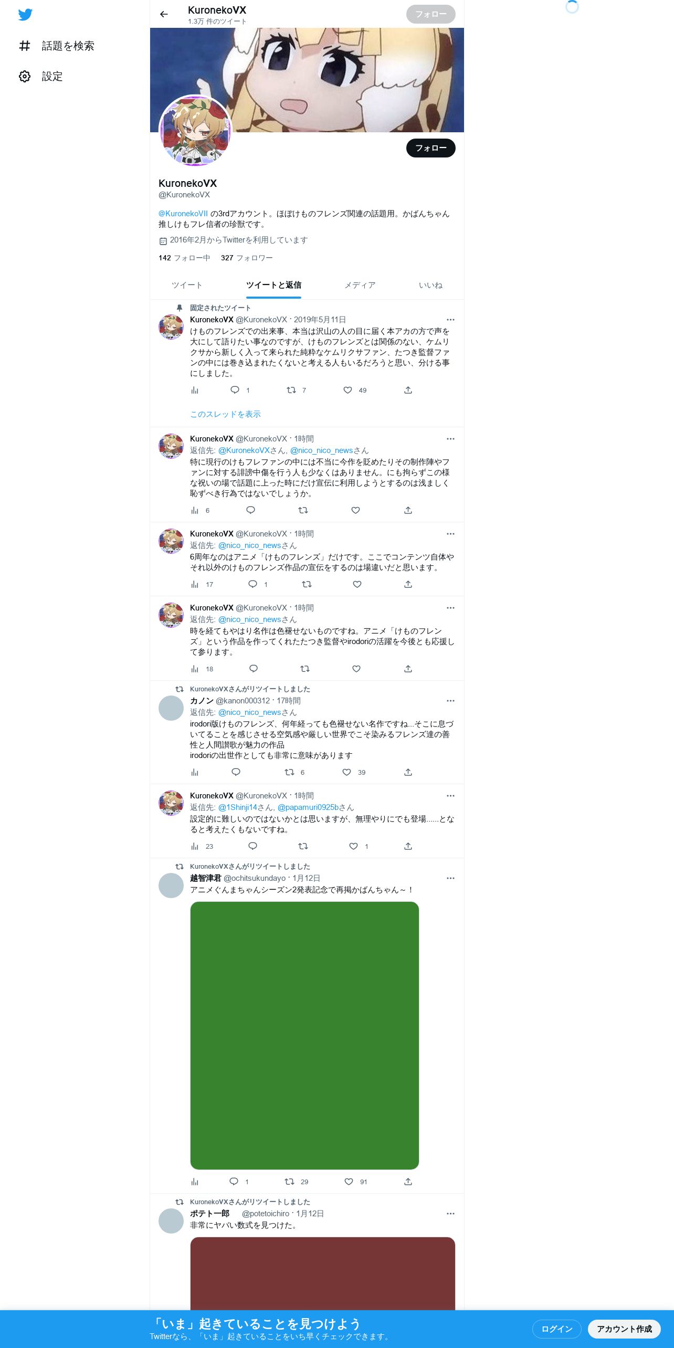Click the Twitter bird logo
This screenshot has height=1348, width=674.
click(x=25, y=15)
